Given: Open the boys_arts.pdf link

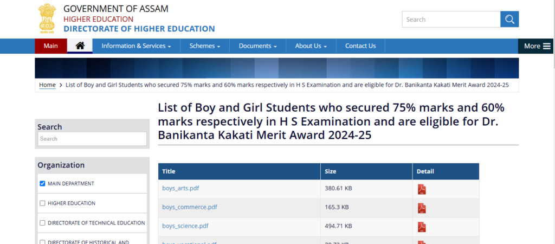Looking at the screenshot, I should [x=180, y=188].
